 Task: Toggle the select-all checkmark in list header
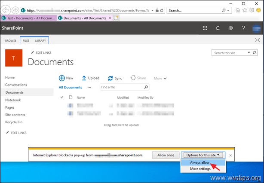[x=62, y=98]
